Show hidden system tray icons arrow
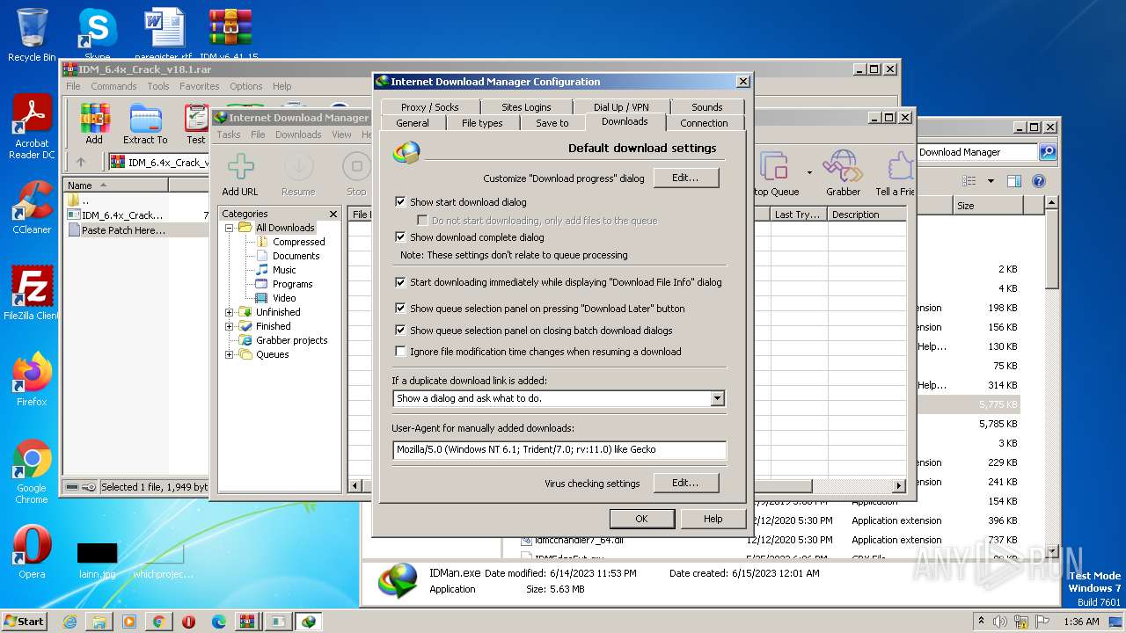Viewport: 1126px width, 633px height. coord(981,622)
